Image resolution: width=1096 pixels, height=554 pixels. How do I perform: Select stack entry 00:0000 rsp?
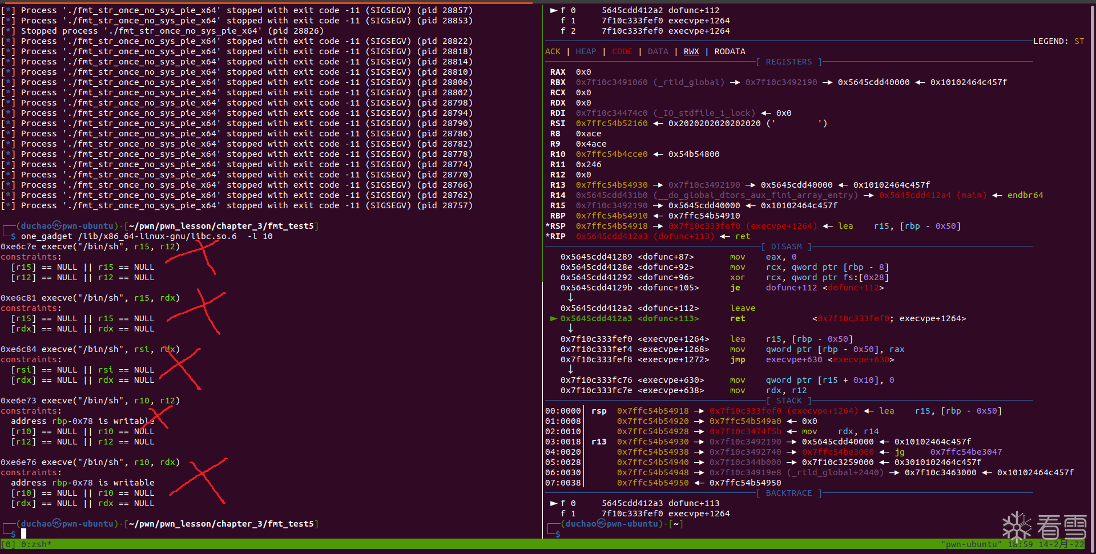[x=773, y=411]
